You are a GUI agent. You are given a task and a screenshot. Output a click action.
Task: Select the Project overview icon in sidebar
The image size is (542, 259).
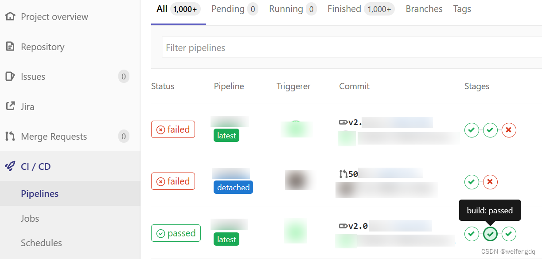[10, 16]
